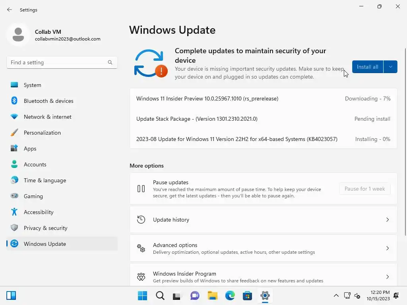Open System settings category
The image size is (407, 305).
pos(62,85)
